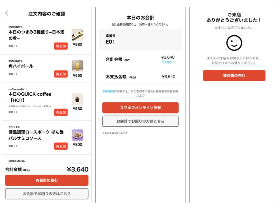Click 再追加 next to 低温調理ロースポーク
This screenshot has width=280, height=210.
click(61, 146)
